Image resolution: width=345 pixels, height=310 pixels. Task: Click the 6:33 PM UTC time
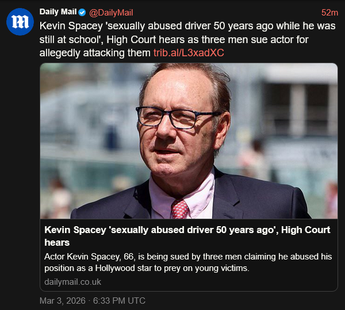(x=119, y=301)
